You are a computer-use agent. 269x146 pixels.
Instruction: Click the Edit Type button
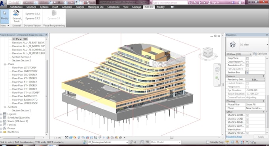(x=260, y=54)
